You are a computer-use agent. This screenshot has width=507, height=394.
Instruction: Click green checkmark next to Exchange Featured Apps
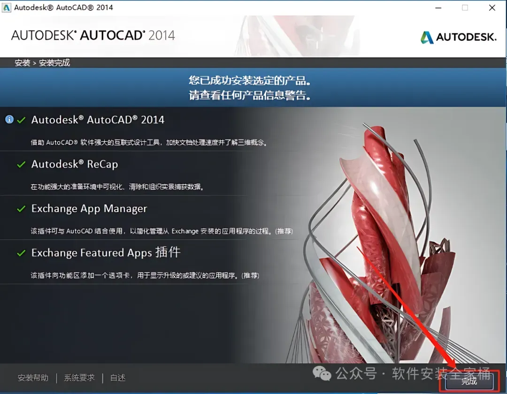click(21, 253)
